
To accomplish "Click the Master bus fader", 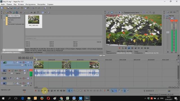I will [168, 33].
